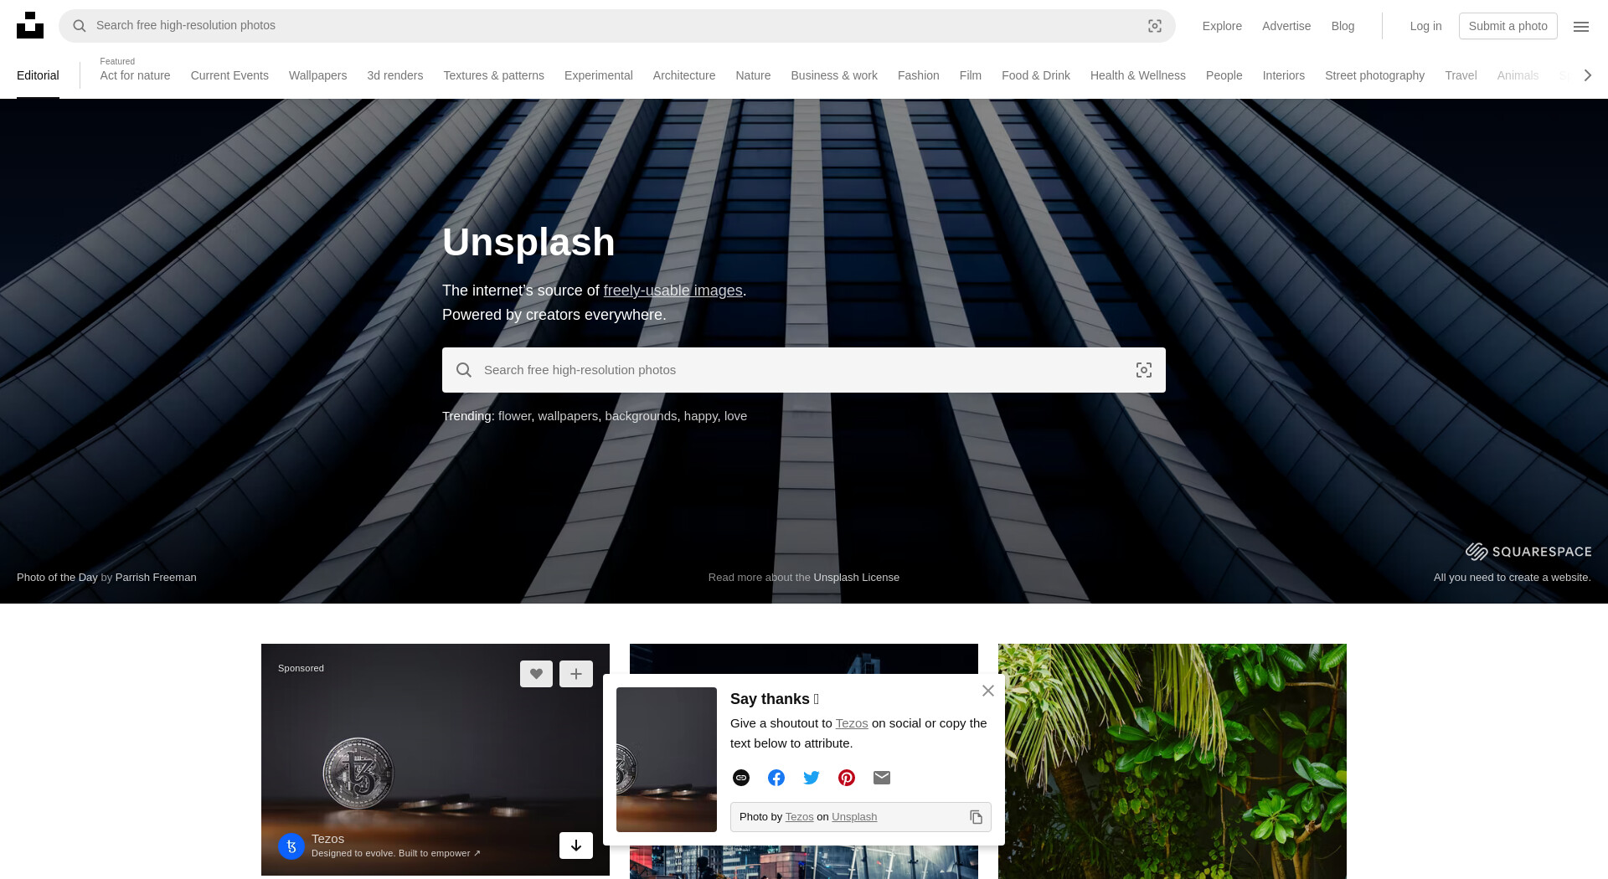Click the Unsplash logo icon
1608x879 pixels.
point(30,25)
